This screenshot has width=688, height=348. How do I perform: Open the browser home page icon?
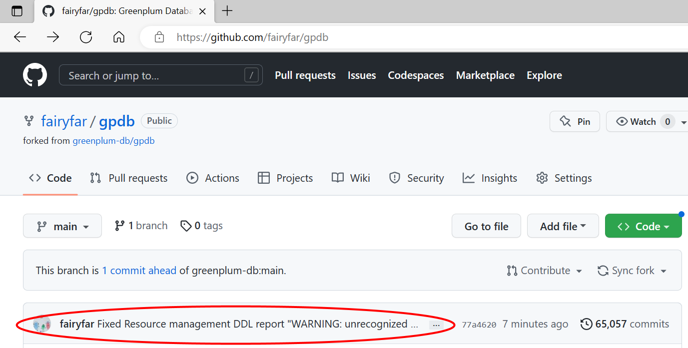tap(119, 37)
